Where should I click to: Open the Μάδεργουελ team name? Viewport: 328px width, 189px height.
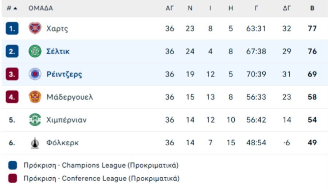(70, 97)
